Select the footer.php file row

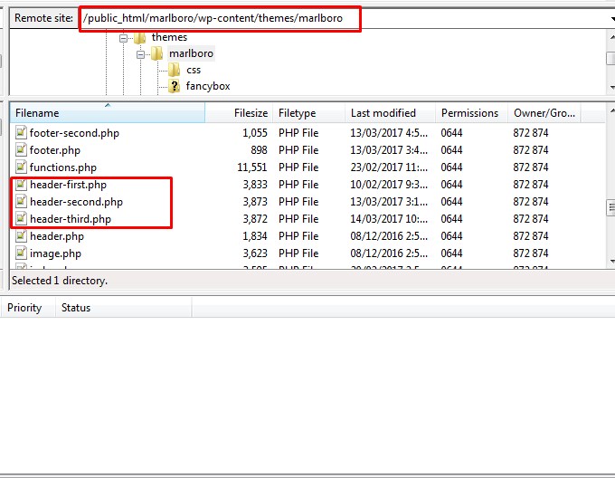[x=54, y=150]
